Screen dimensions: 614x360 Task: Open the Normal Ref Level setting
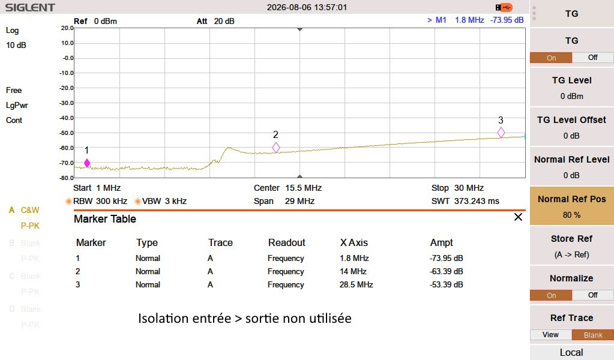[x=572, y=167]
